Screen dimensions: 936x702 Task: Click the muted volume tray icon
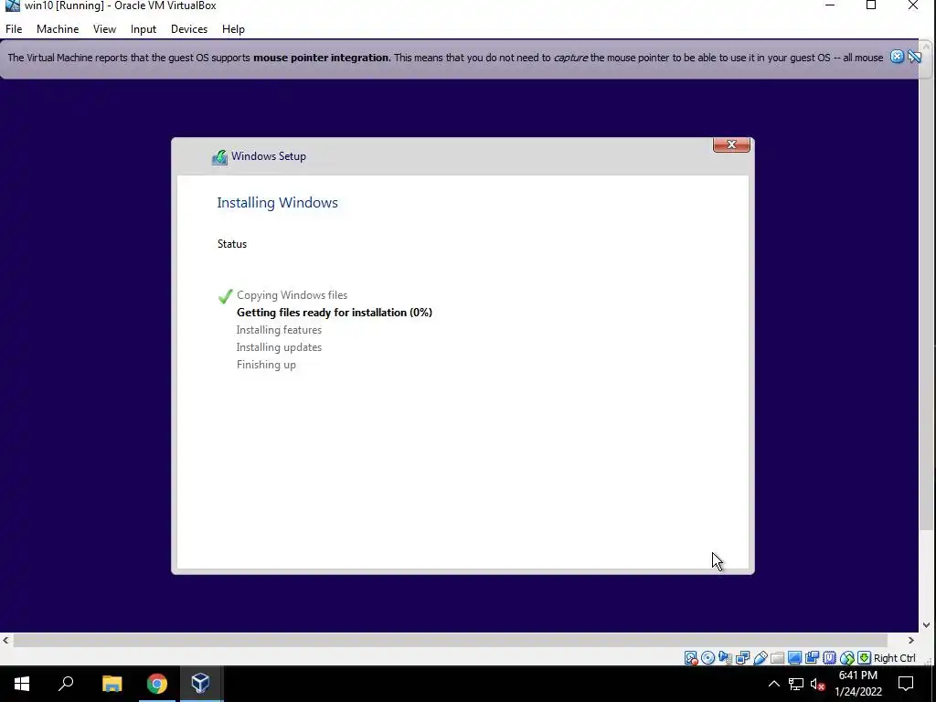click(818, 684)
